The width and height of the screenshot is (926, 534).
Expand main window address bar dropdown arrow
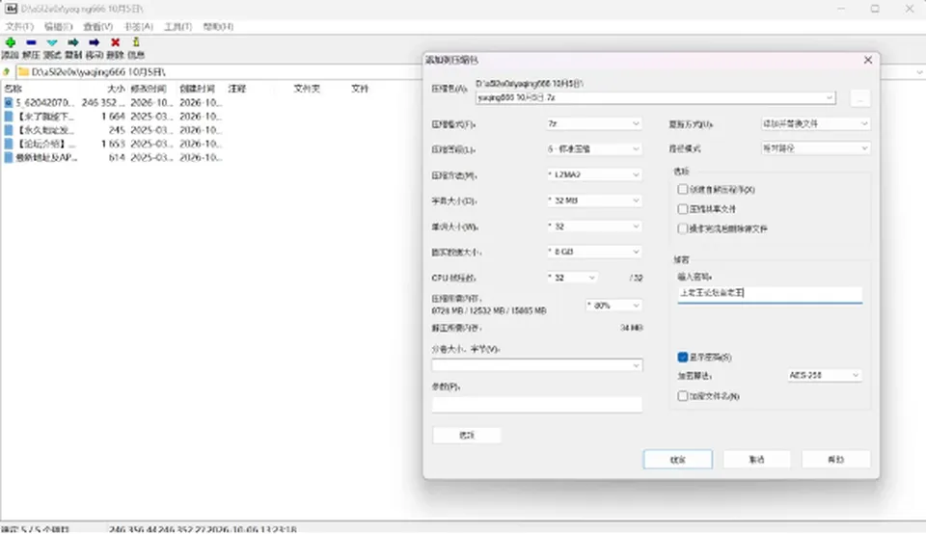pyautogui.click(x=919, y=72)
